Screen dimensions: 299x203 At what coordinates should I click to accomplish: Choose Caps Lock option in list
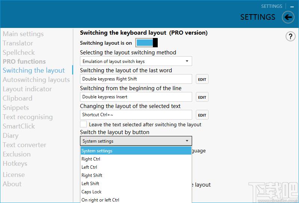tap(92, 192)
